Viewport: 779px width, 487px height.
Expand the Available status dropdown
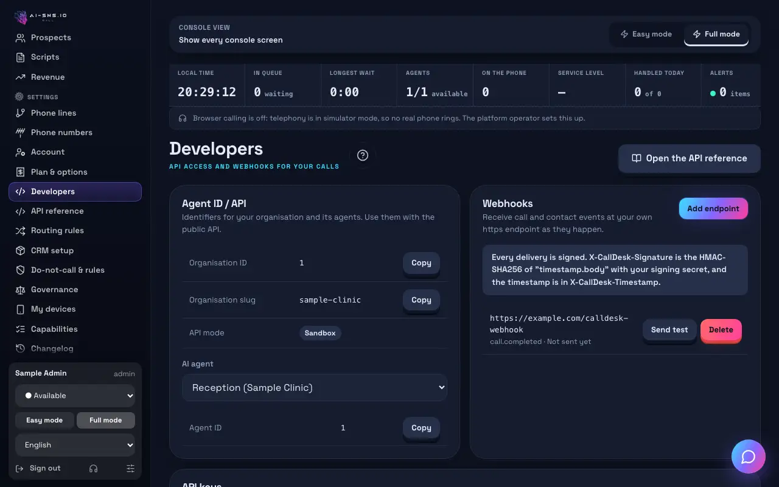[75, 396]
